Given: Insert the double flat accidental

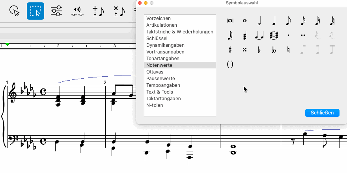Looking at the screenshot, I should point(274,50).
